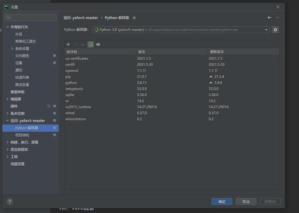
Task: Select 外观 settings page
Action: click(19, 34)
